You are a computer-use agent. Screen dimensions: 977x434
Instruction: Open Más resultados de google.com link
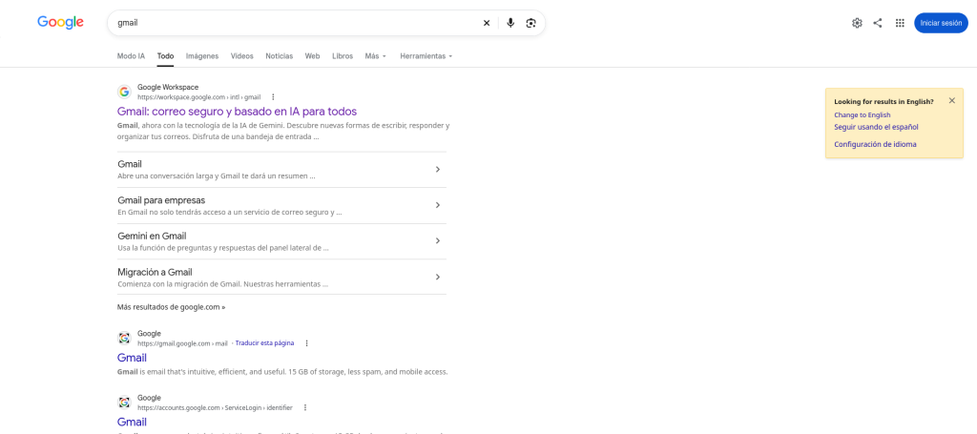[172, 307]
